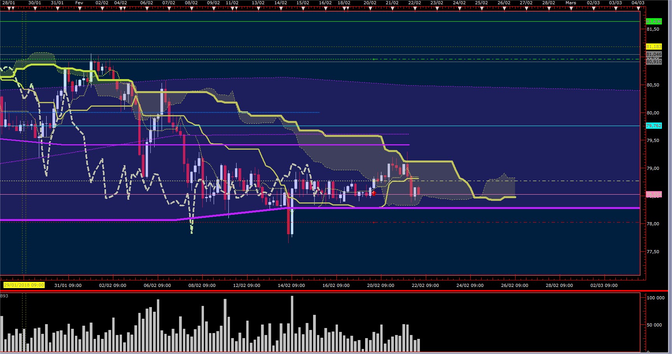Click the triangle marker under Fev

pos(79,8)
